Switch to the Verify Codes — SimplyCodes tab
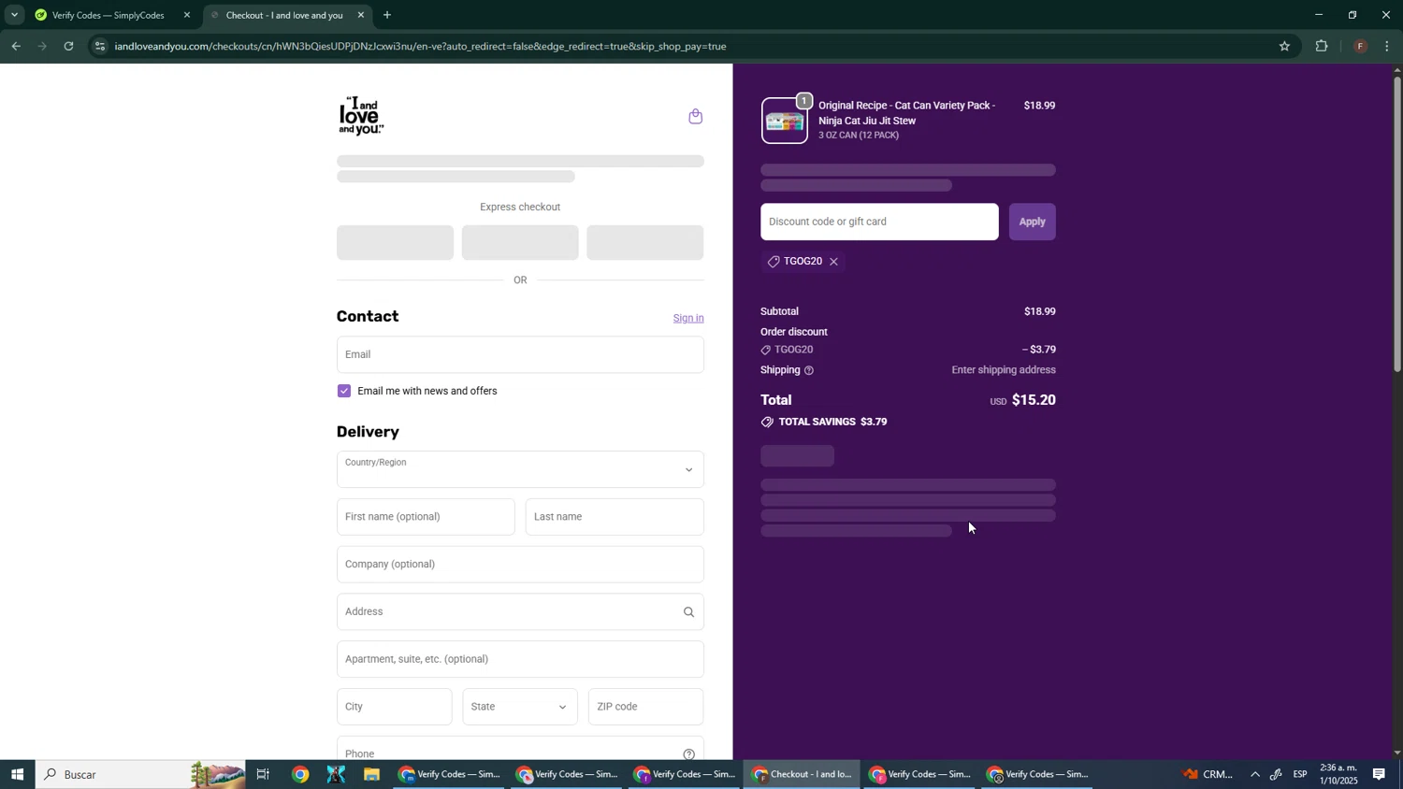Image resolution: width=1403 pixels, height=789 pixels. (108, 15)
